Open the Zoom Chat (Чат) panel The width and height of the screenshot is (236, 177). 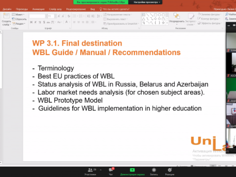[x=111, y=172]
